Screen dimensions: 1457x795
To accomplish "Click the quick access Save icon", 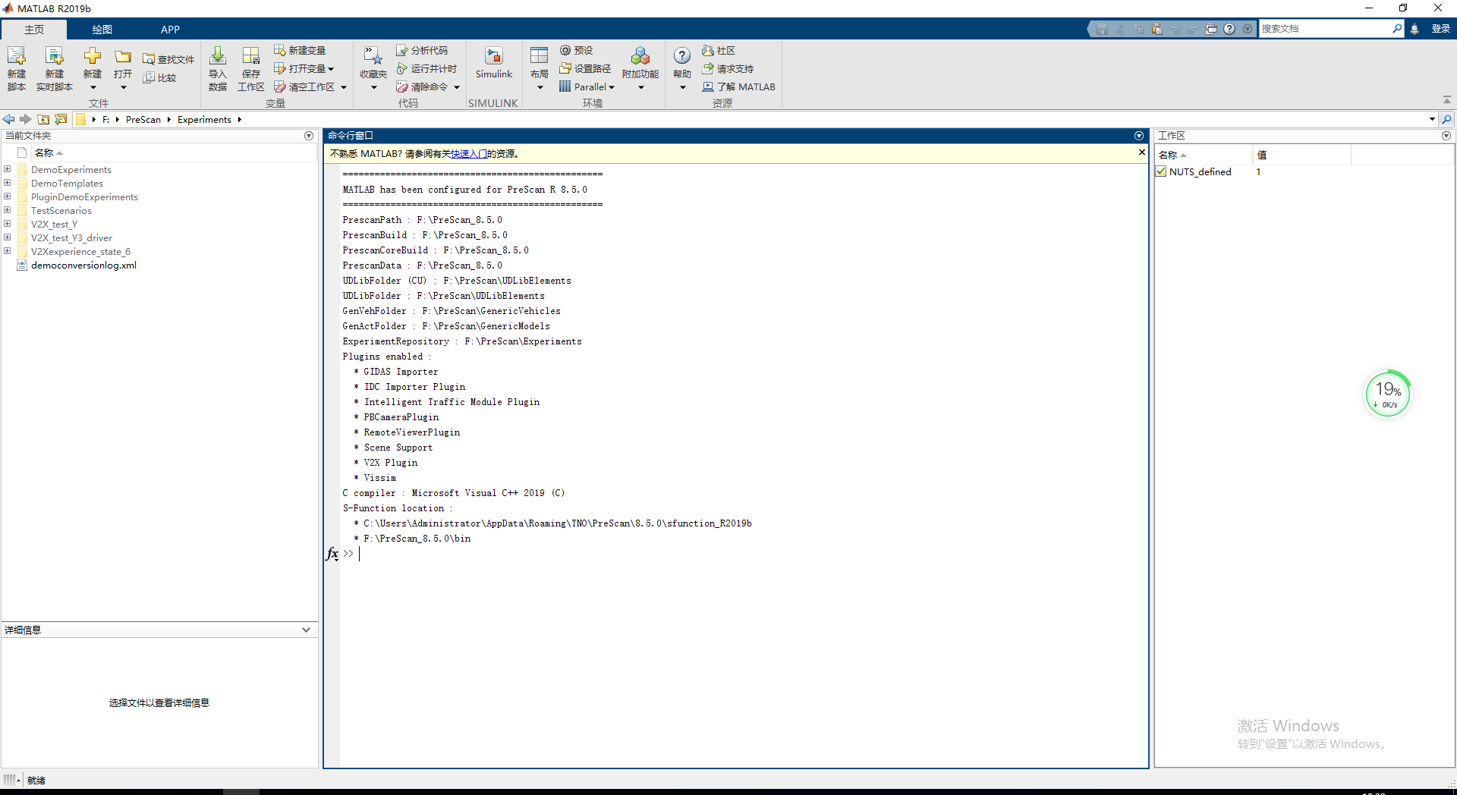I will [1102, 29].
